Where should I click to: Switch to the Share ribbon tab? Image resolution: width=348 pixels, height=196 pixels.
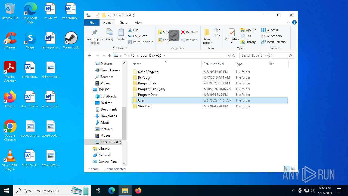click(x=123, y=23)
